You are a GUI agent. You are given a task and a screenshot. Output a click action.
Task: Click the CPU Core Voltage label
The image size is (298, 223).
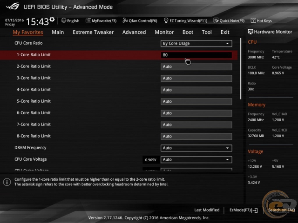31,159
